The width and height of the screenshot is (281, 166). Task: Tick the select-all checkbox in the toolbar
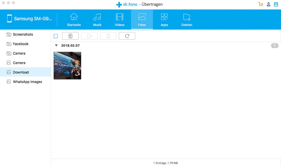pos(56,36)
